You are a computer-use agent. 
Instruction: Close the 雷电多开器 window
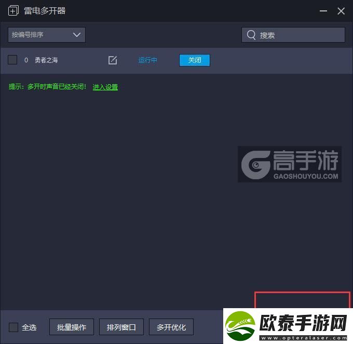(x=341, y=11)
